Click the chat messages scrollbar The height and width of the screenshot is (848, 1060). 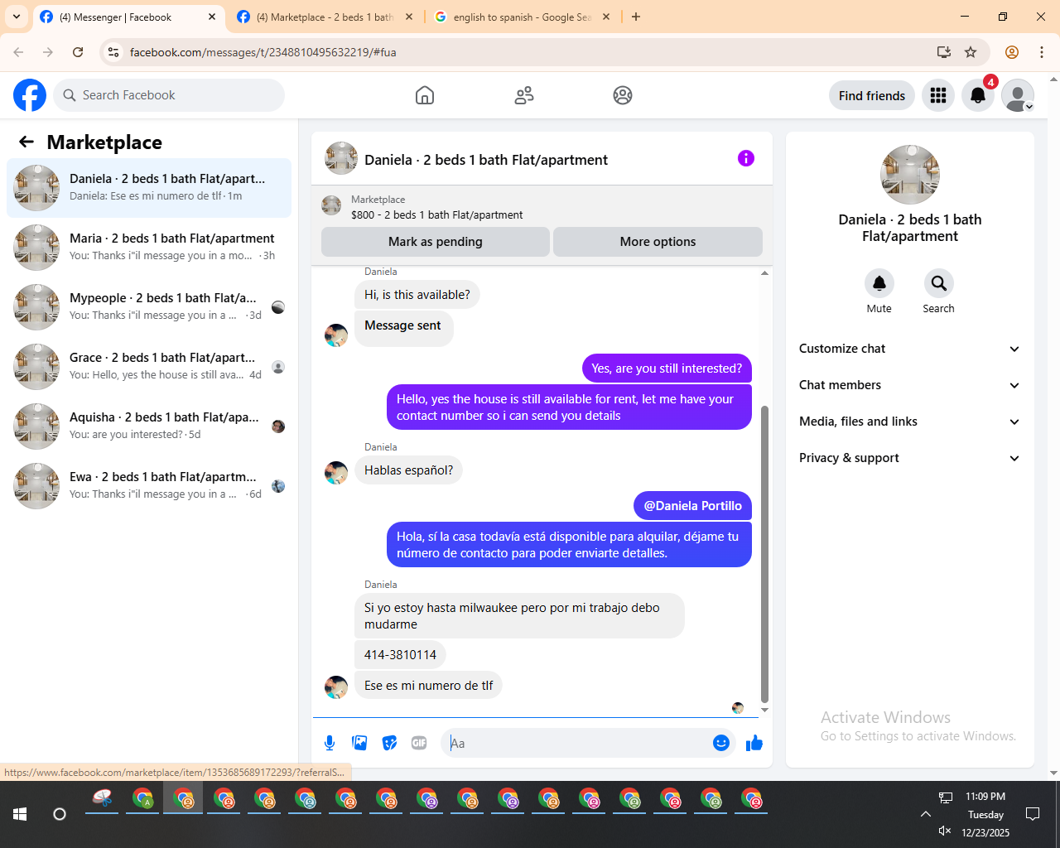coord(764,553)
